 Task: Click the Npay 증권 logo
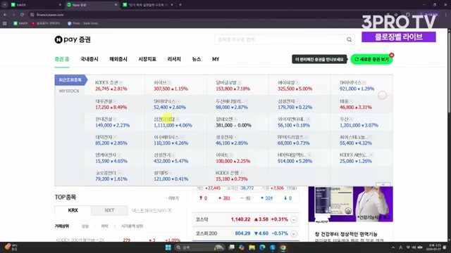(73, 39)
